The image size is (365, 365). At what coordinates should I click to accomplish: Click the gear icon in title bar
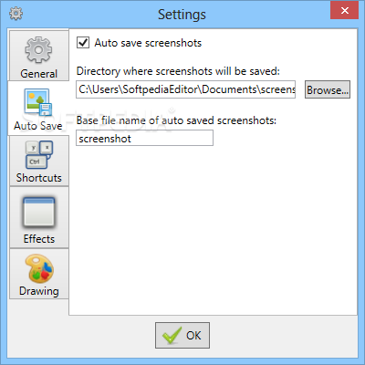coord(16,14)
